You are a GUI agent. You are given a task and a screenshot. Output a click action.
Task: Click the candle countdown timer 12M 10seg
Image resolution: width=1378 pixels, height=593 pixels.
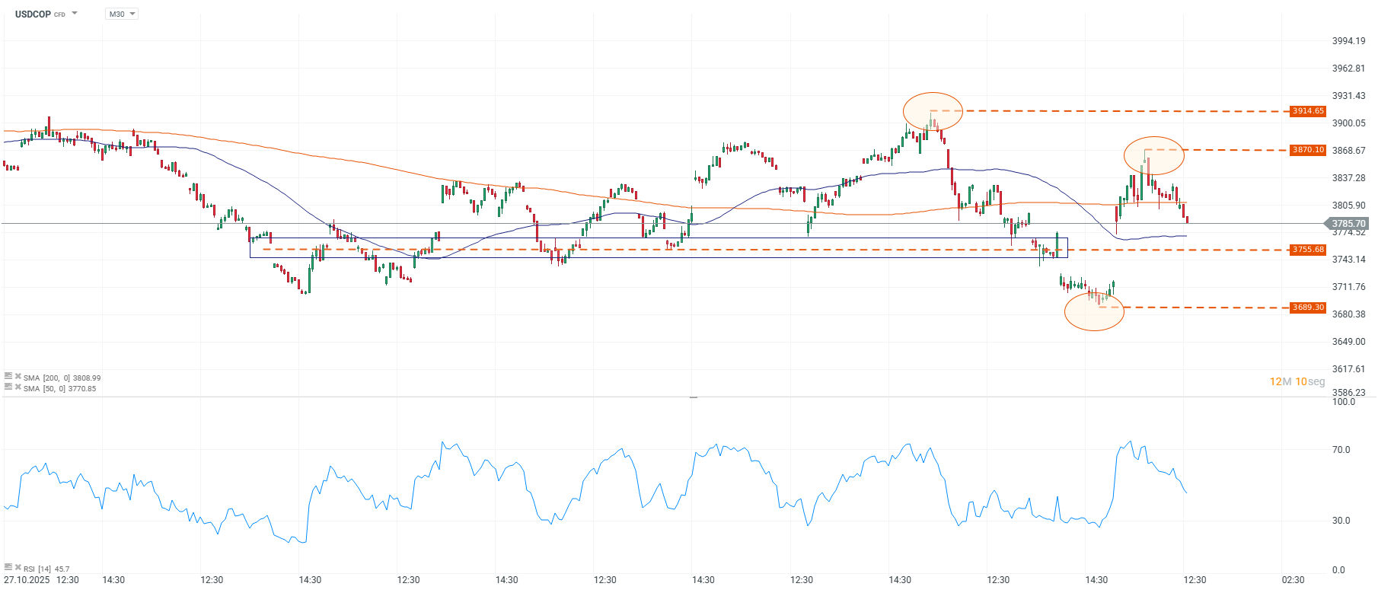tap(1297, 381)
